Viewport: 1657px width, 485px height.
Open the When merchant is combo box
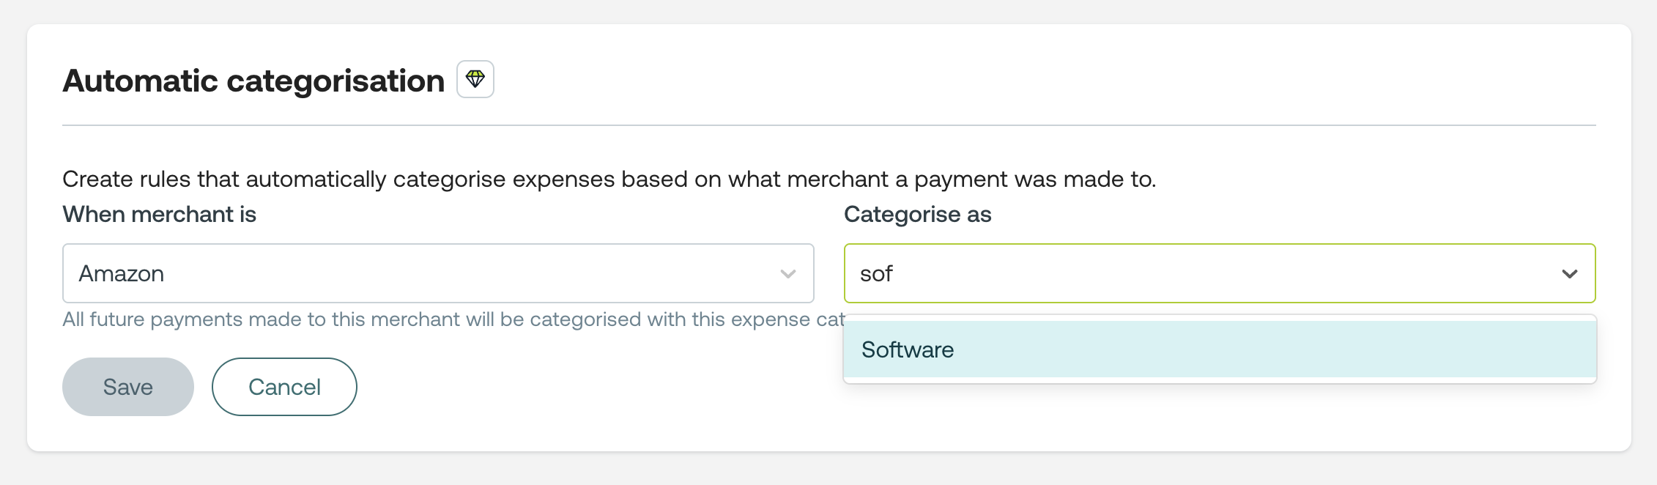pos(438,273)
